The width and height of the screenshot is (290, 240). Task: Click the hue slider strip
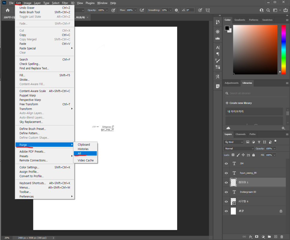[x=283, y=50]
